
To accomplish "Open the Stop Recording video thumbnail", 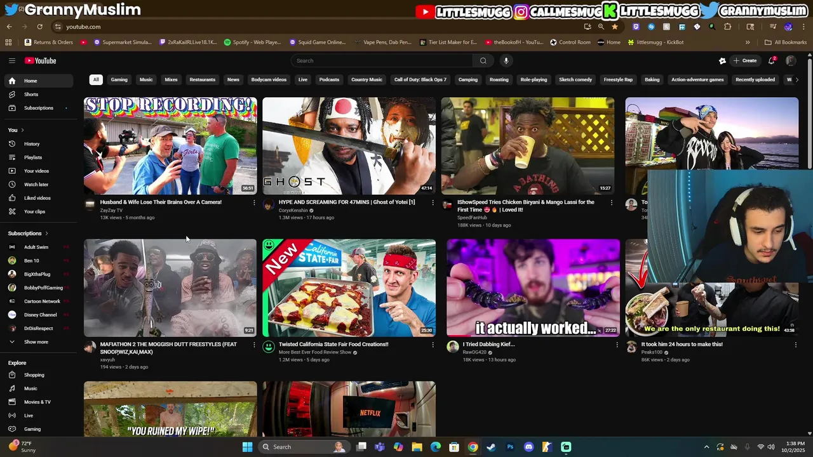I will pos(170,146).
